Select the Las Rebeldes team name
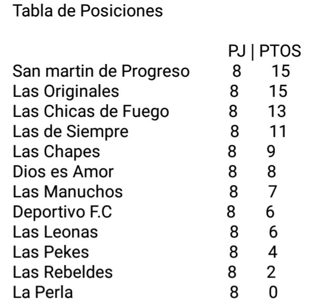The height and width of the screenshot is (304, 322). pyautogui.click(x=62, y=272)
